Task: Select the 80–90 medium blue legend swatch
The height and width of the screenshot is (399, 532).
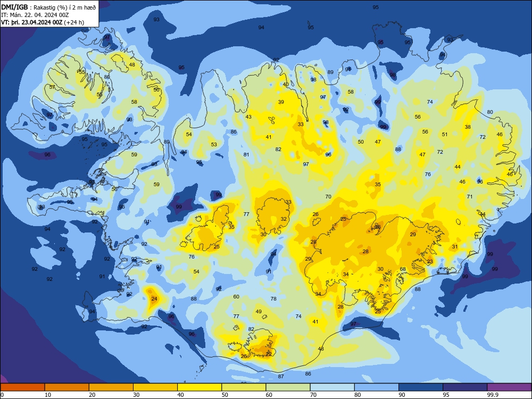Action: click(377, 387)
